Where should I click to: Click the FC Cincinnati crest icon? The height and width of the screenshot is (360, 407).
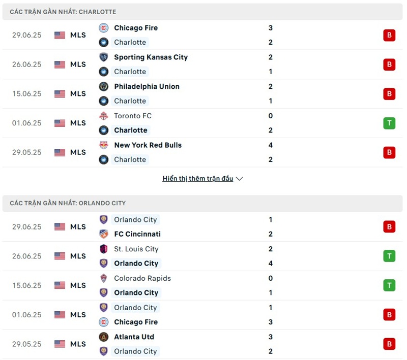(104, 234)
